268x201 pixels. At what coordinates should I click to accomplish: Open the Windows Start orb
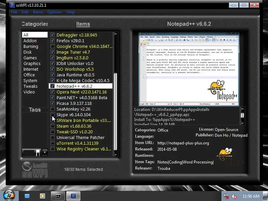pos(9,196)
